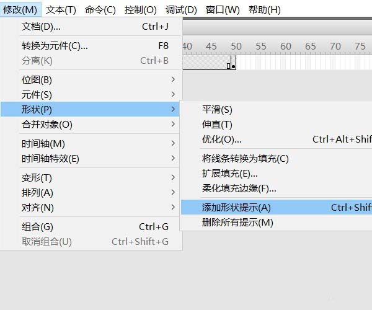Open the 帮助(H) menu
Screen dimensions: 372x310
(264, 9)
